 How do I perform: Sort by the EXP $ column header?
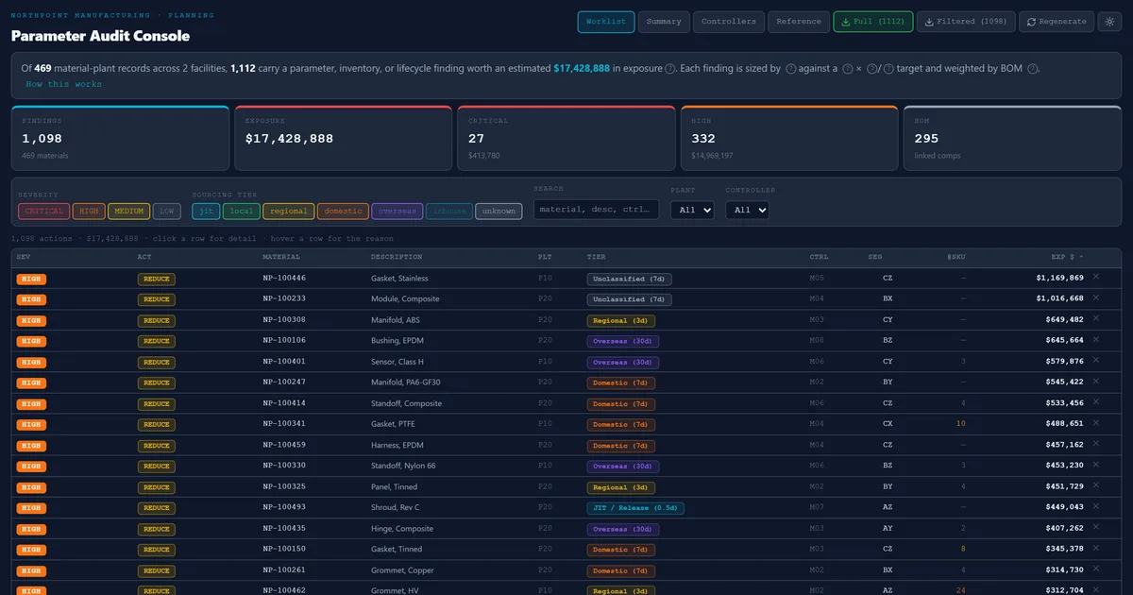[1067, 257]
